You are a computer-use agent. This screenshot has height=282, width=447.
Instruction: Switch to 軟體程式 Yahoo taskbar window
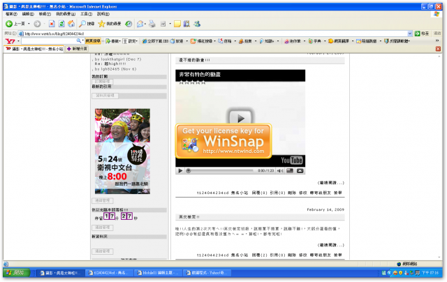point(207,273)
